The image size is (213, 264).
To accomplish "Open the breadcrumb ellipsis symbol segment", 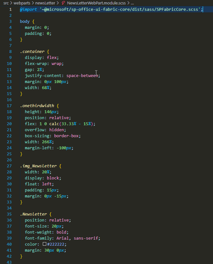I will click(x=132, y=3).
